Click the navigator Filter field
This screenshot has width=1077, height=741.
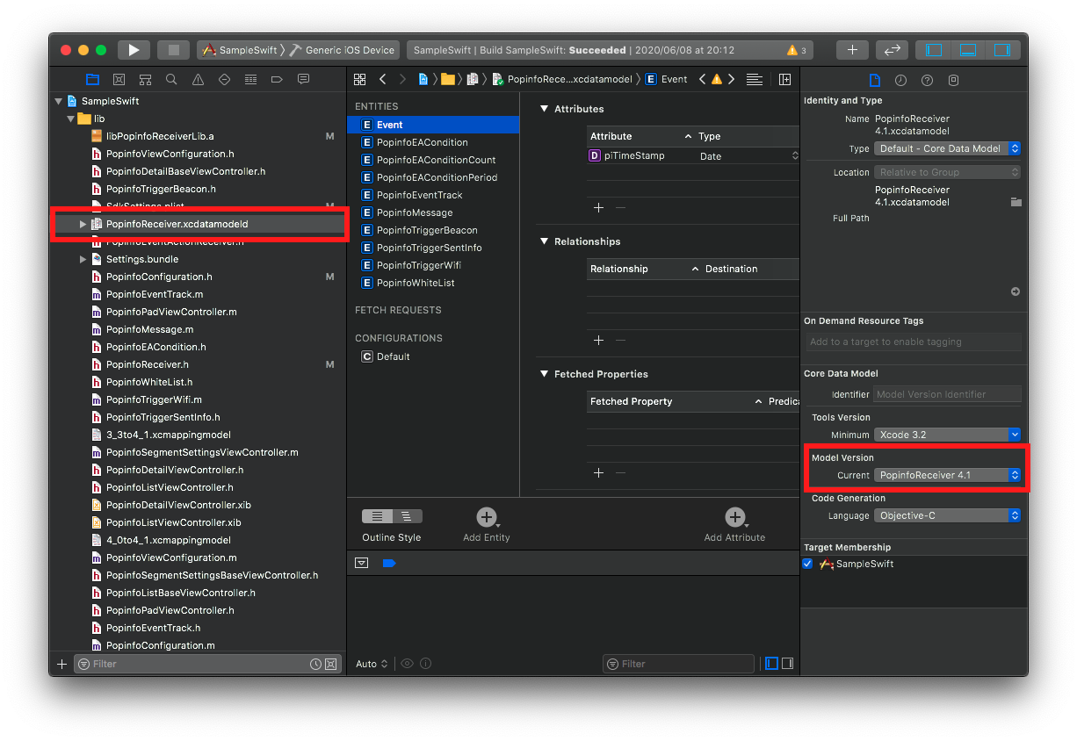[198, 664]
